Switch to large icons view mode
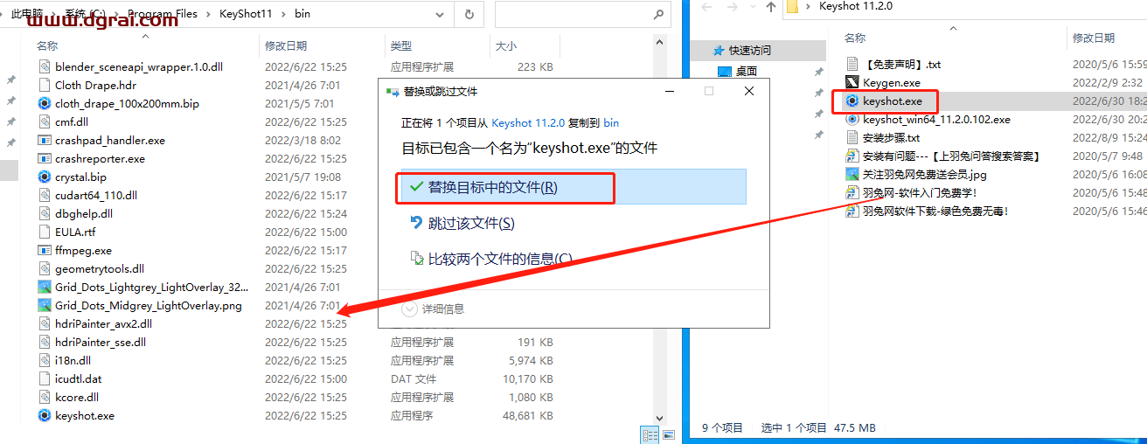 pyautogui.click(x=669, y=434)
